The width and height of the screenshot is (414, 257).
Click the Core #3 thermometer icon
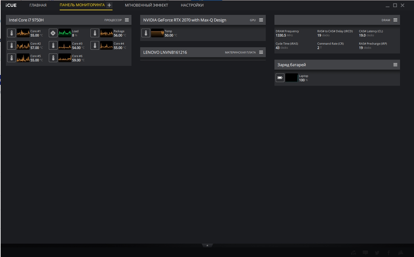pos(53,45)
